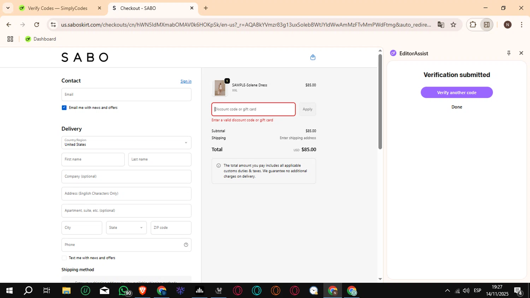Viewport: 530px width, 298px height.
Task: Focus the First name field
Action: (x=93, y=159)
